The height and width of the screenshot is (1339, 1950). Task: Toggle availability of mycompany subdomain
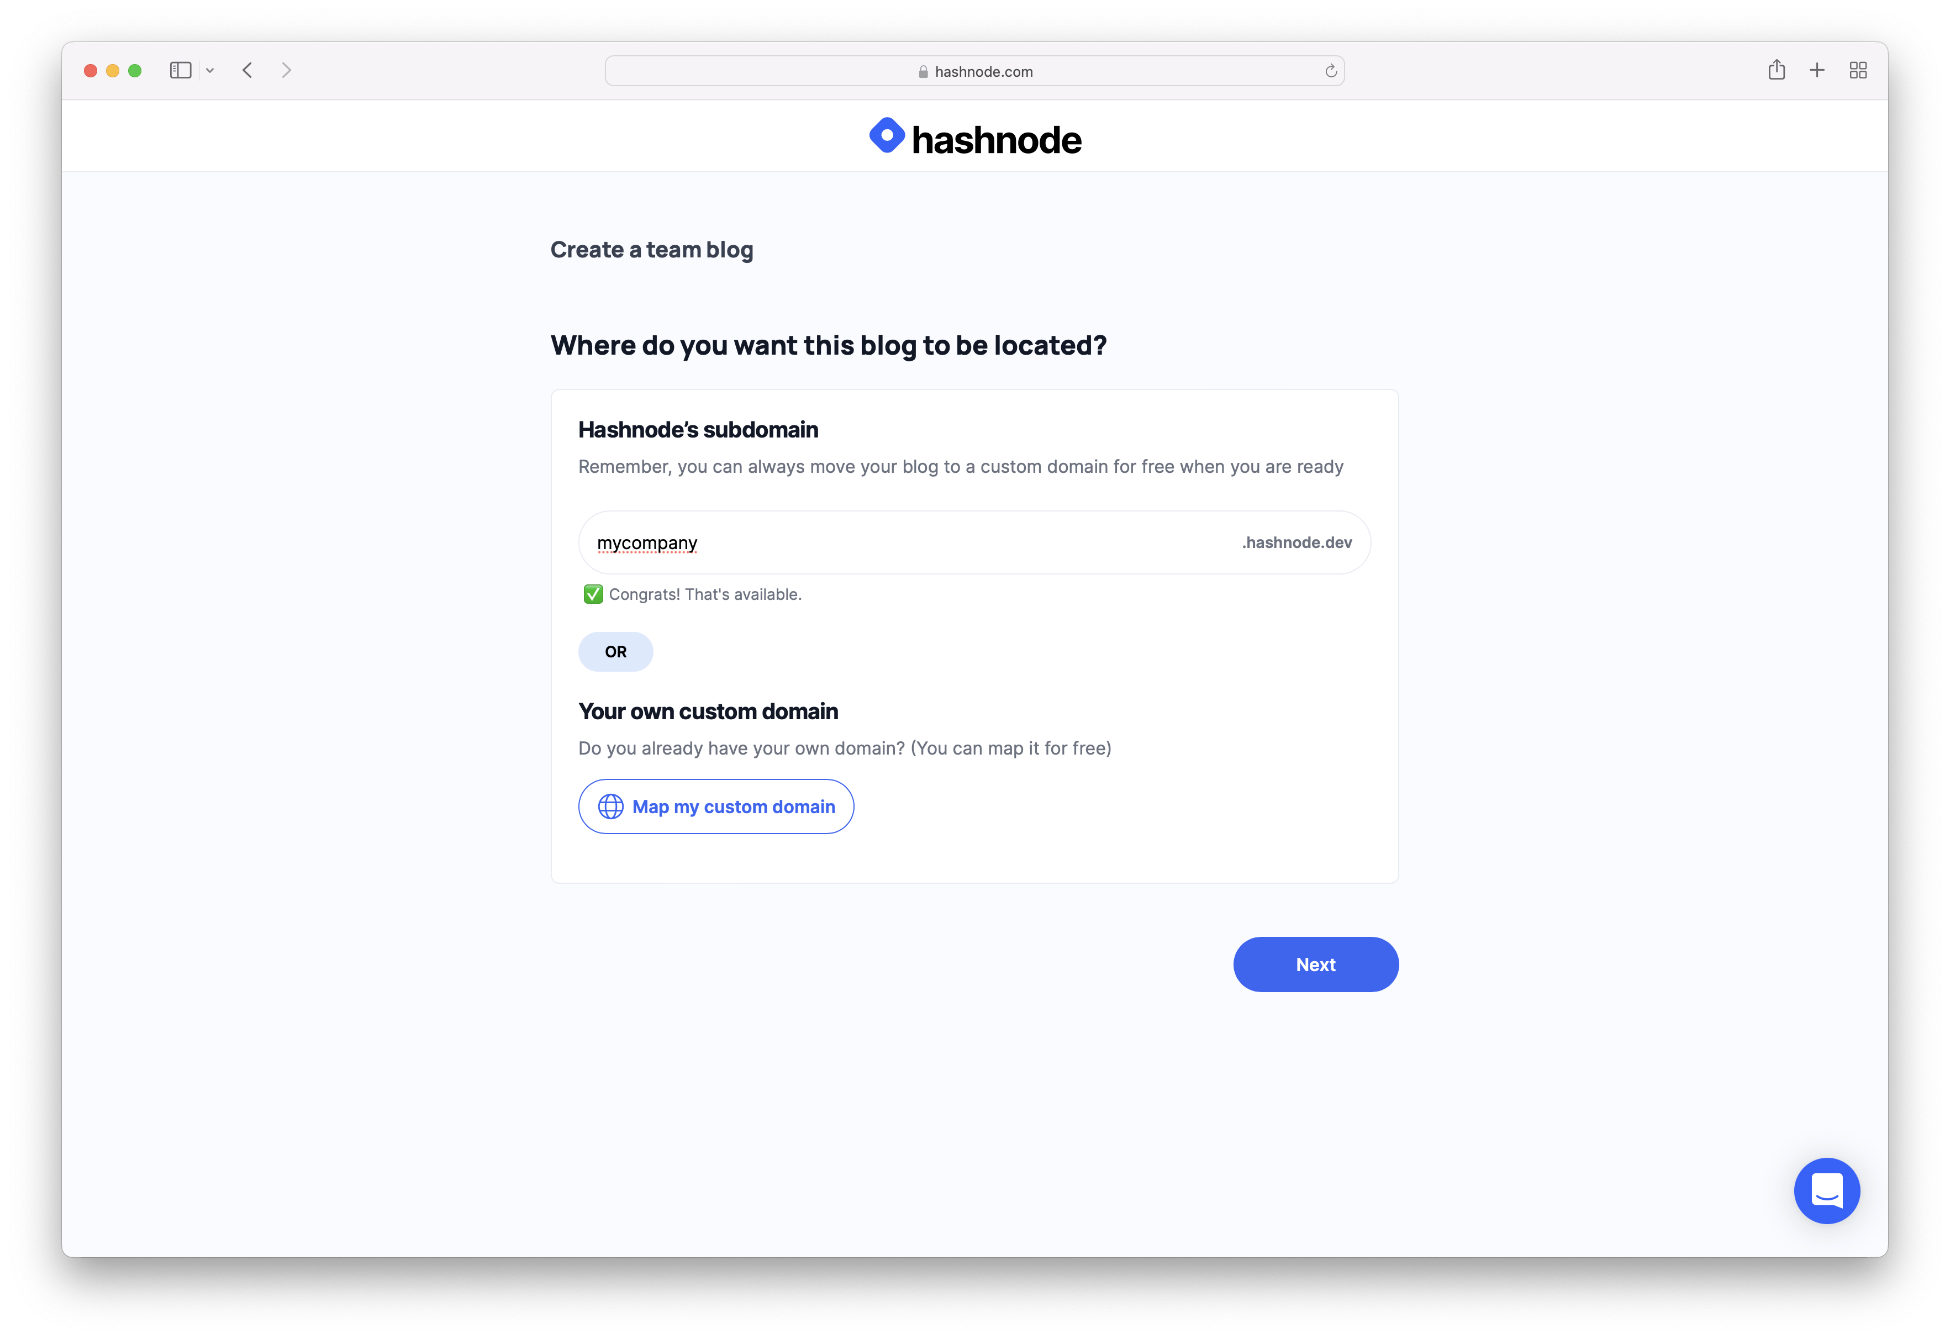tap(591, 594)
